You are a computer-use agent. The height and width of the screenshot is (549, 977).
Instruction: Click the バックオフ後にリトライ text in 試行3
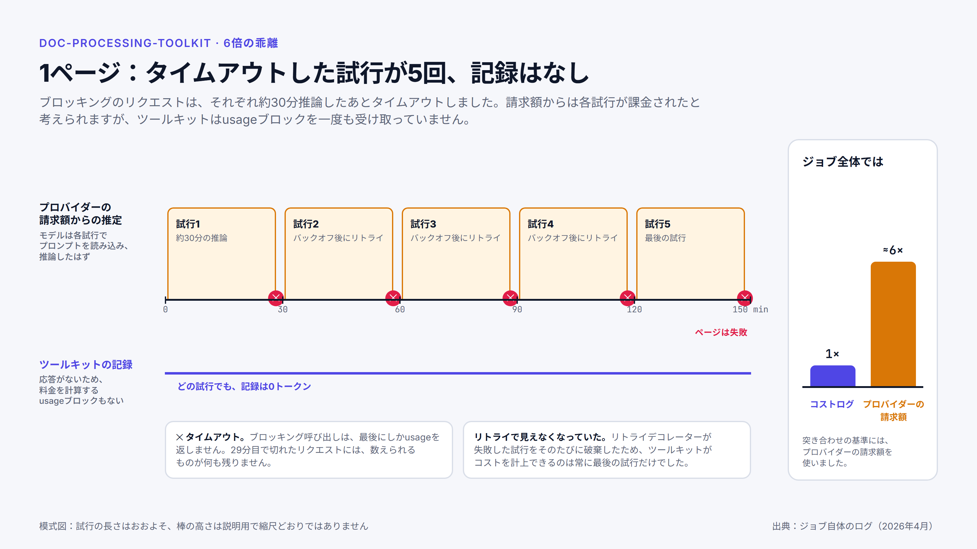(x=455, y=238)
